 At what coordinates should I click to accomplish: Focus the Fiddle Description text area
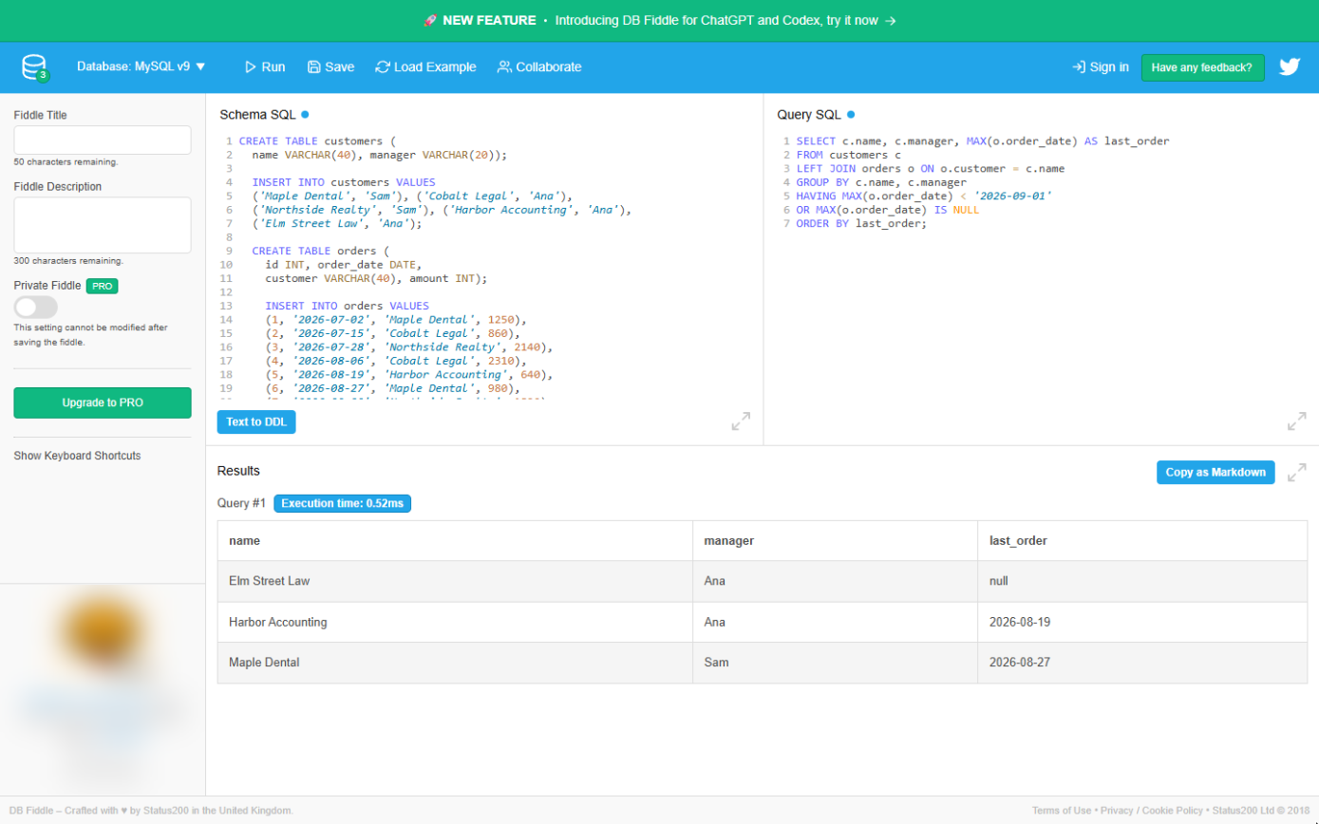click(103, 225)
